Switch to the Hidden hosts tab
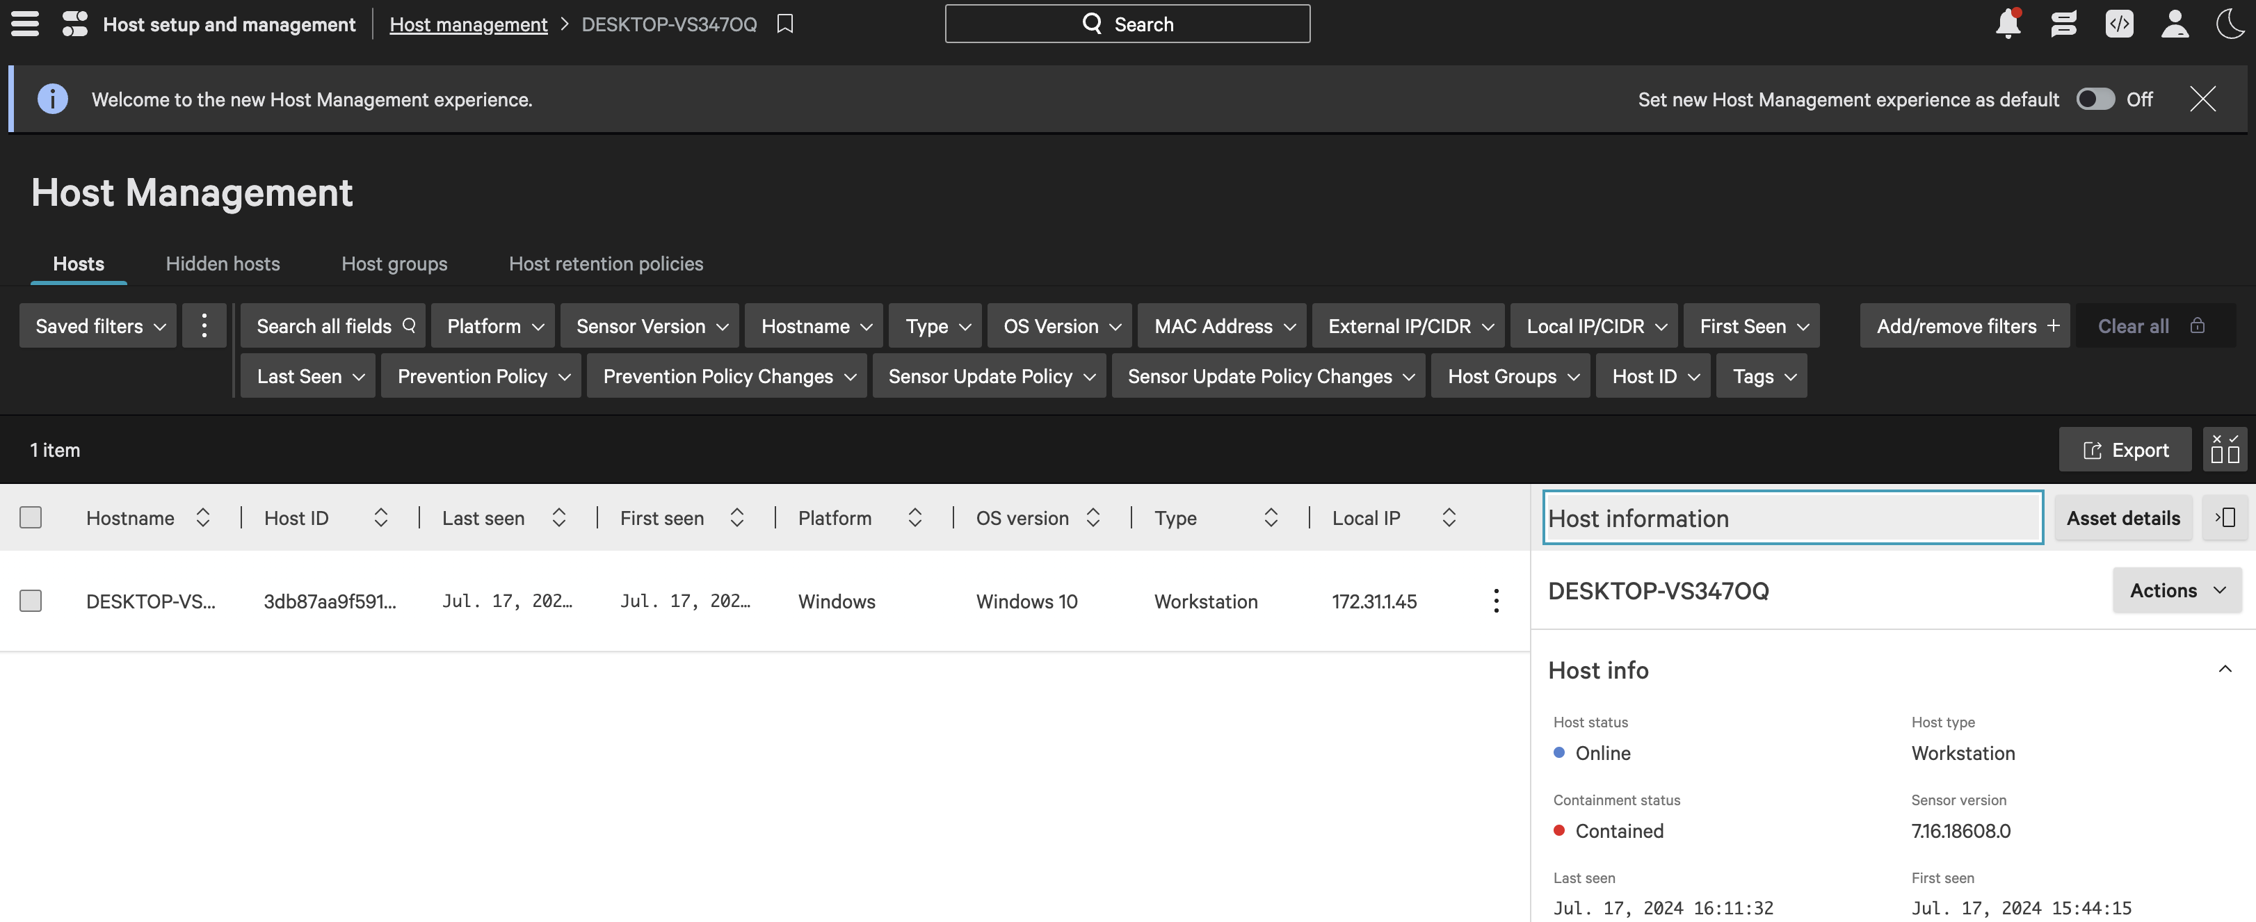This screenshot has width=2256, height=922. point(223,264)
